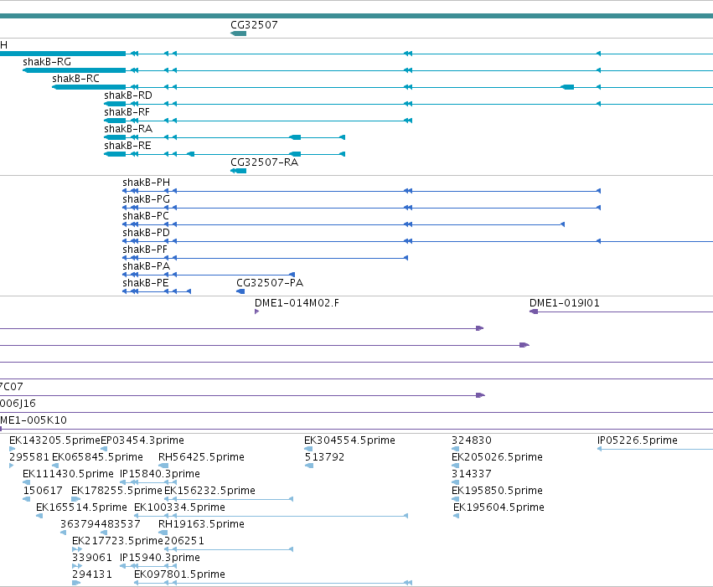Click the EK156232.5prime EST label
The image size is (713, 587).
coord(209,492)
